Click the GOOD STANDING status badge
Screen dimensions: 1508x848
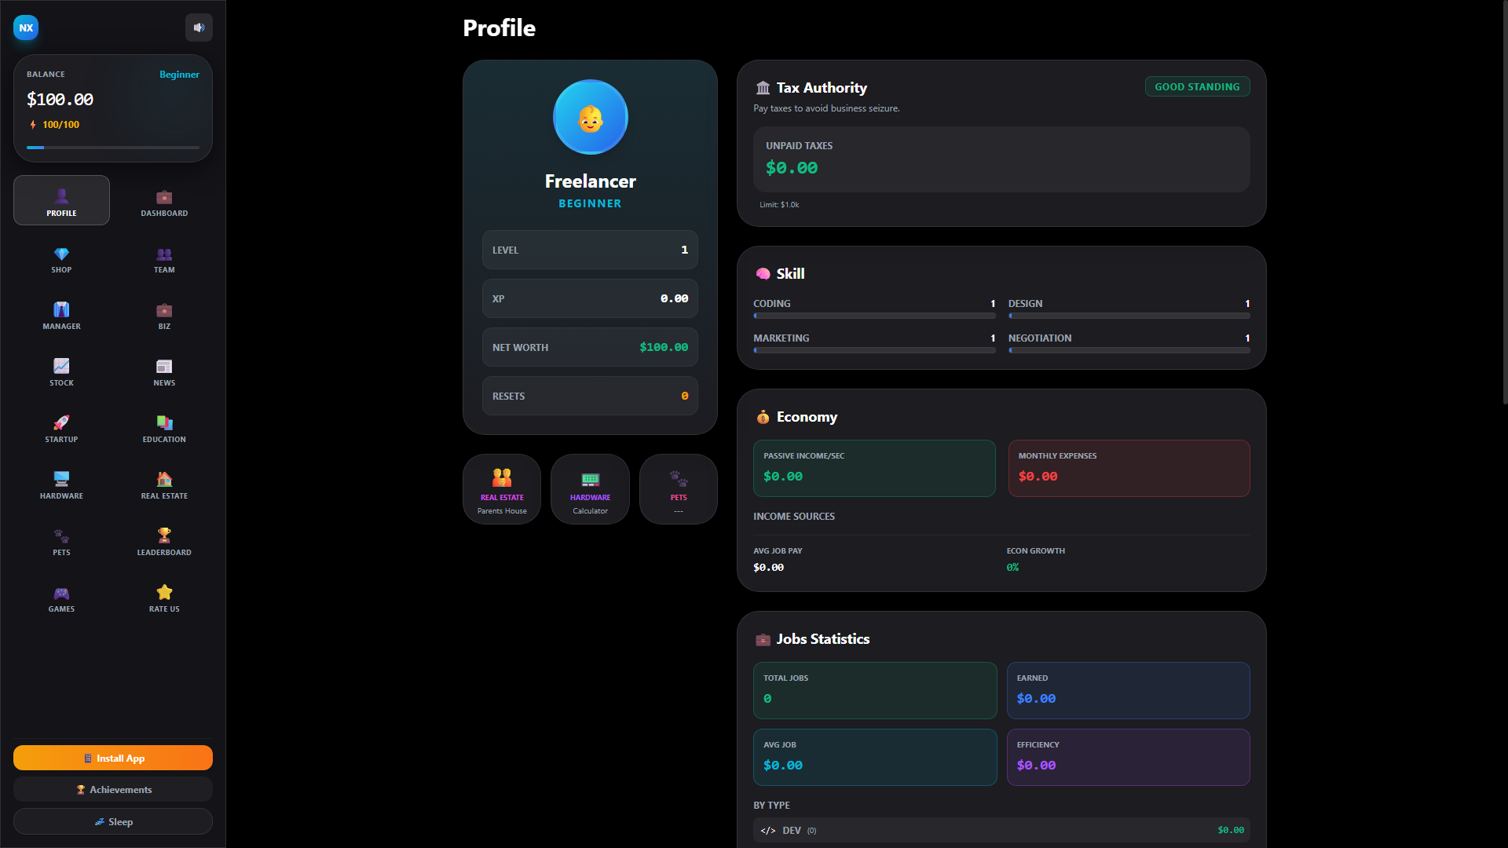1197,86
